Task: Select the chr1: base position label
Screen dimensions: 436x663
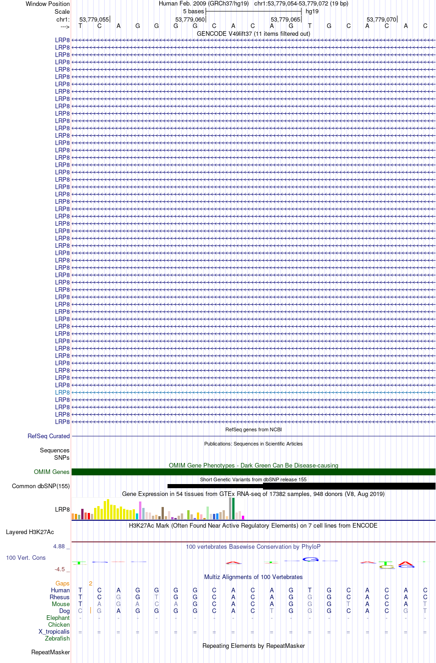Action: pos(63,20)
